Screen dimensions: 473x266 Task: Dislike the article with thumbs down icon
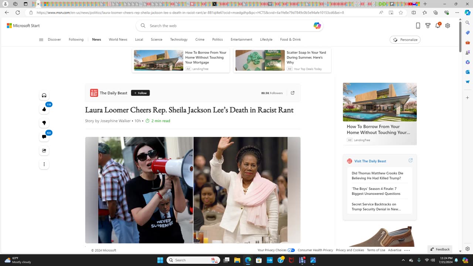[x=44, y=123]
